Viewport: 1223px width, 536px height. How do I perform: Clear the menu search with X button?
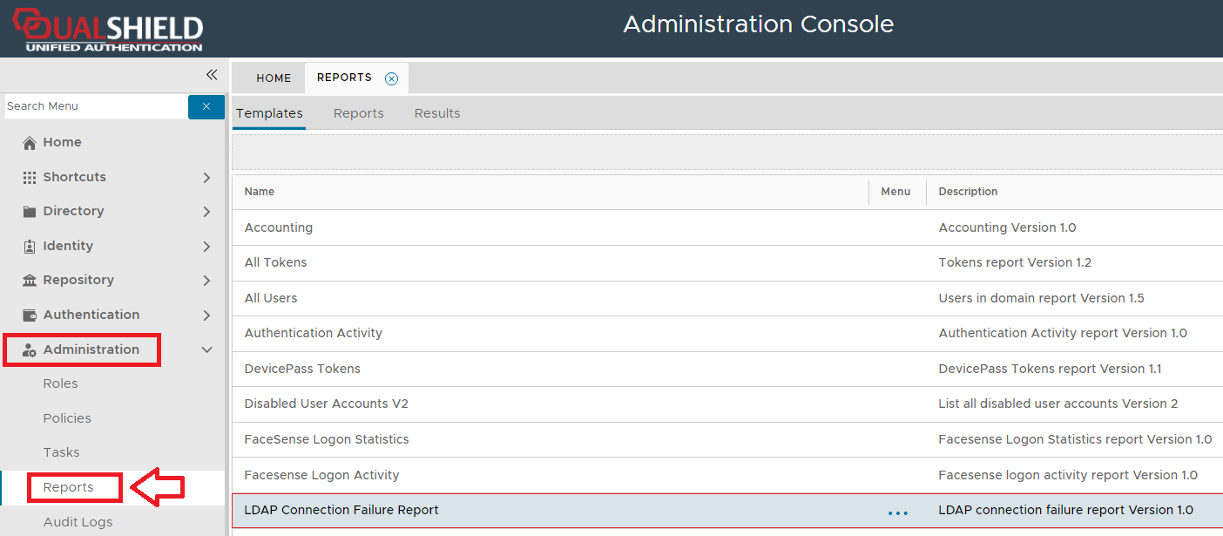[x=206, y=106]
